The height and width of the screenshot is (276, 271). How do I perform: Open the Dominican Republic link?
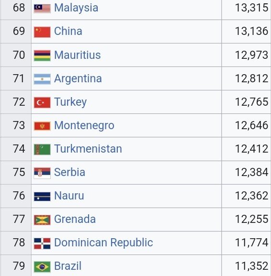[103, 243]
